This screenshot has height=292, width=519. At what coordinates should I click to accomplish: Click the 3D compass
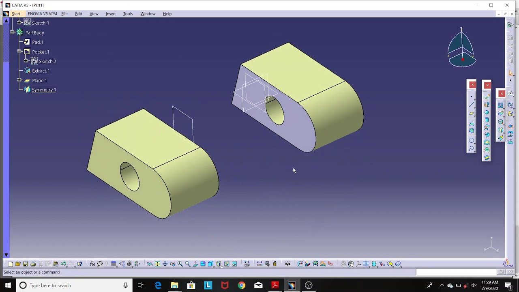click(462, 48)
